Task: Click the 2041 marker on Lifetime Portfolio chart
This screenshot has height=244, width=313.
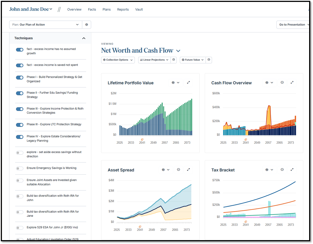Action: point(142,140)
